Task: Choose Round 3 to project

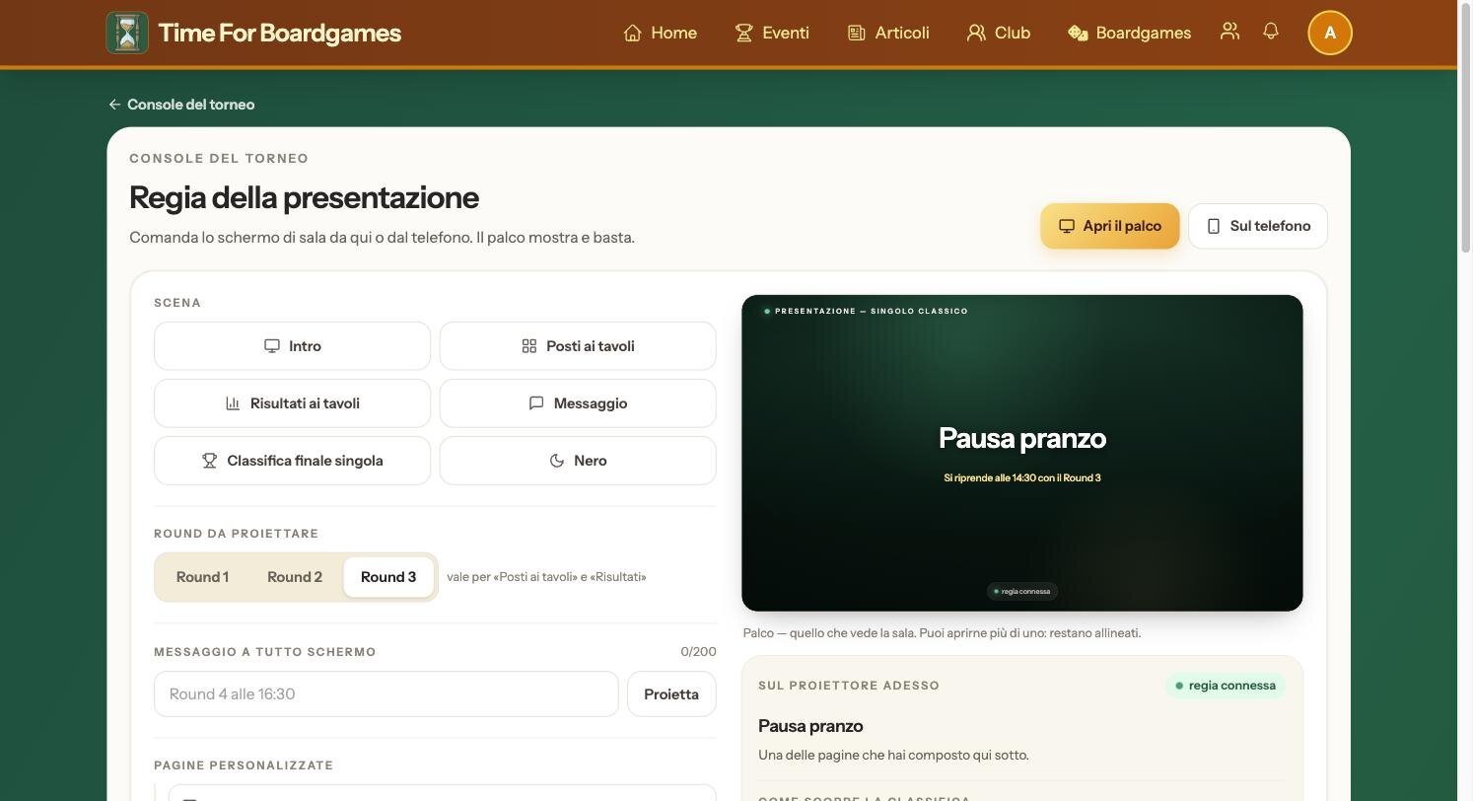Action: 388,577
